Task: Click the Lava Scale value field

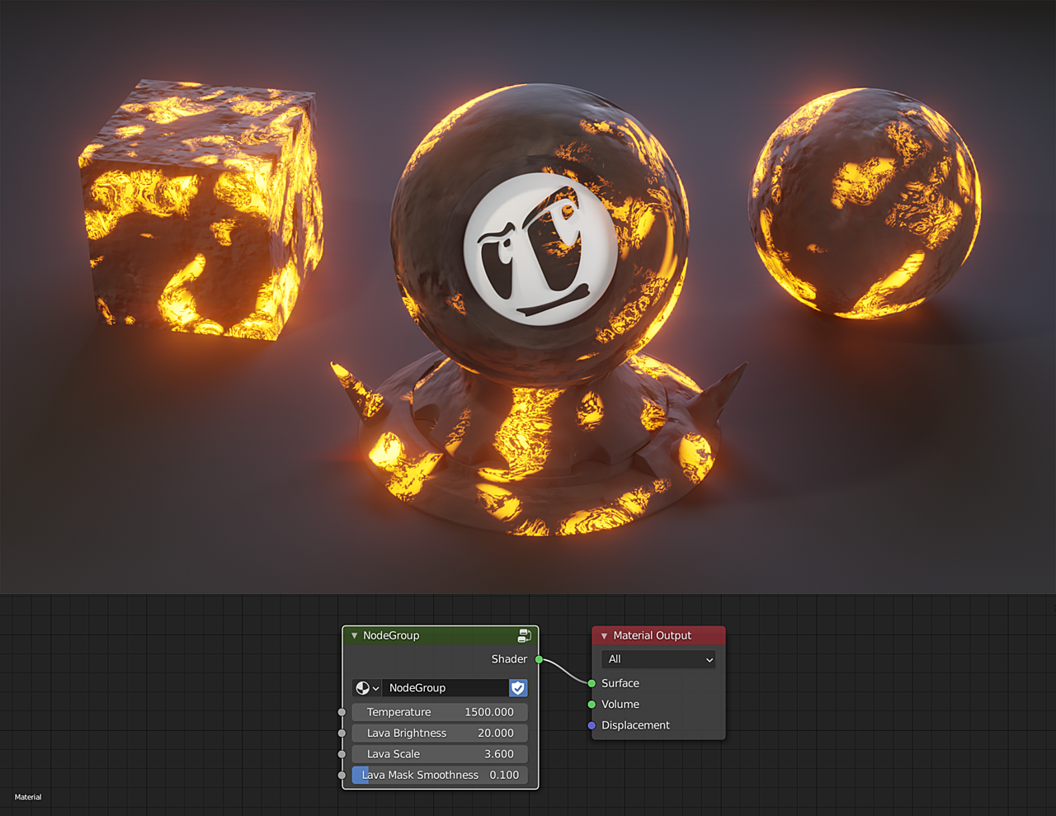Action: point(440,754)
